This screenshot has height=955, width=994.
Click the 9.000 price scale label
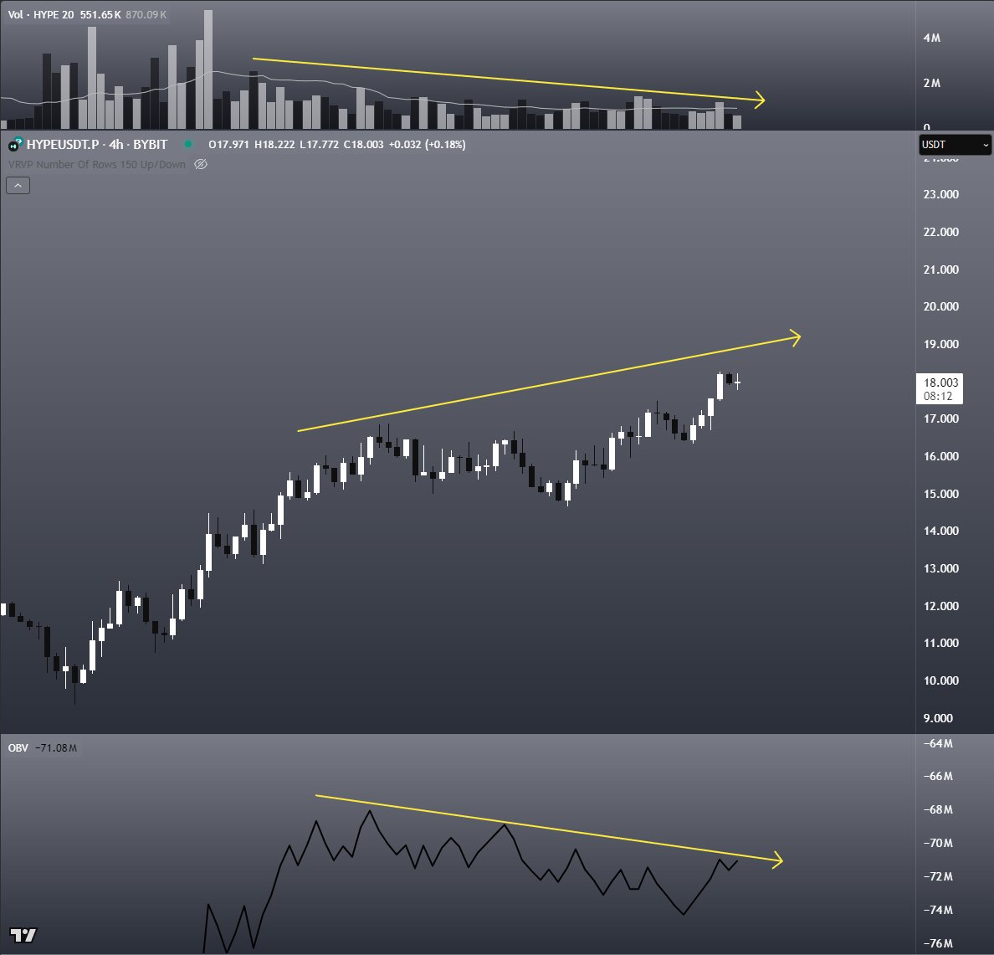coord(938,718)
